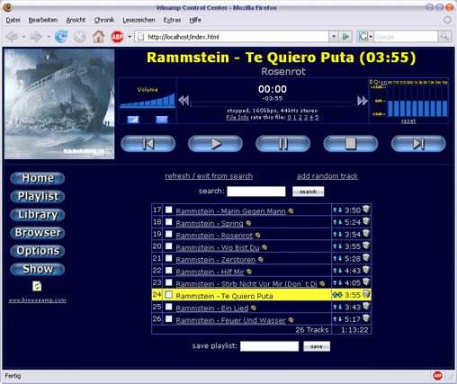Screen dimensions: 457x384
Task: Check the box for track 17 Mann Gegen Mann
Action: point(169,210)
